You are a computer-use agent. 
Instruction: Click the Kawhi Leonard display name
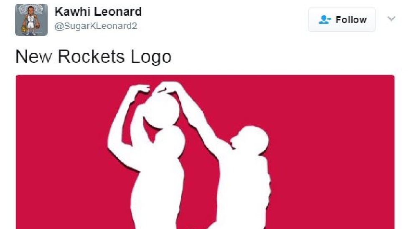(x=98, y=12)
